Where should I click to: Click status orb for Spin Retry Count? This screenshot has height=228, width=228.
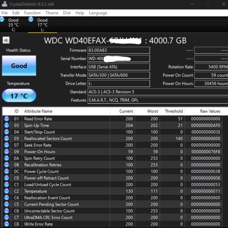(7, 158)
